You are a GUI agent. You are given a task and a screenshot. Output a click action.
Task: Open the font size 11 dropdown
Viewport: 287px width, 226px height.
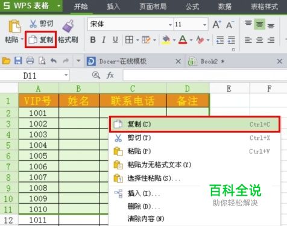[204, 25]
